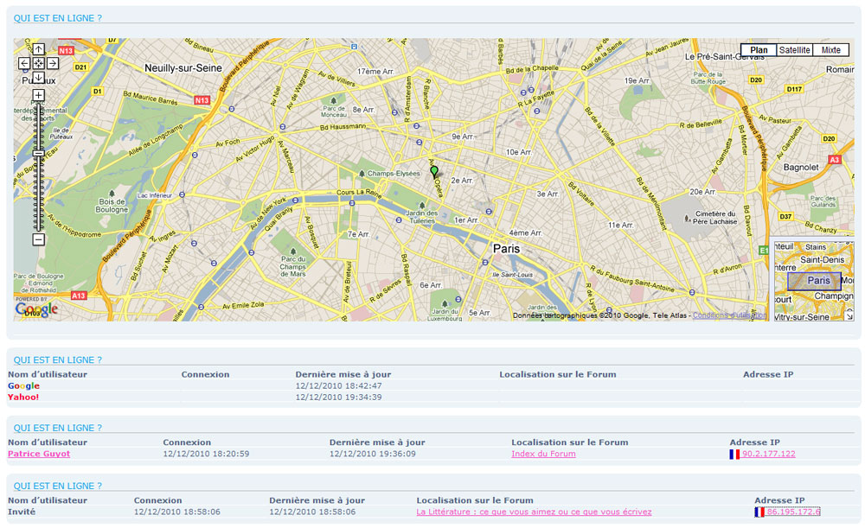865x528 pixels.
Task: Zoom out with the minus button
Action: (38, 239)
